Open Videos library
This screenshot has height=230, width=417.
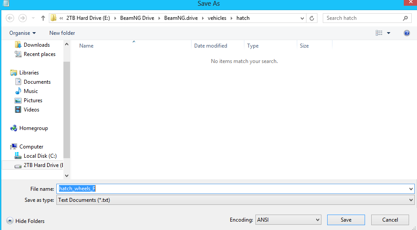(x=31, y=110)
